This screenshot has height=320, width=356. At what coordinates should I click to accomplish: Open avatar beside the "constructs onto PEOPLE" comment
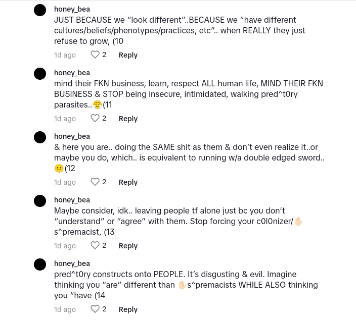point(40,264)
